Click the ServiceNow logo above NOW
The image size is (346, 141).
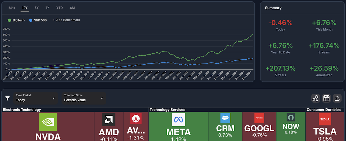(x=291, y=117)
